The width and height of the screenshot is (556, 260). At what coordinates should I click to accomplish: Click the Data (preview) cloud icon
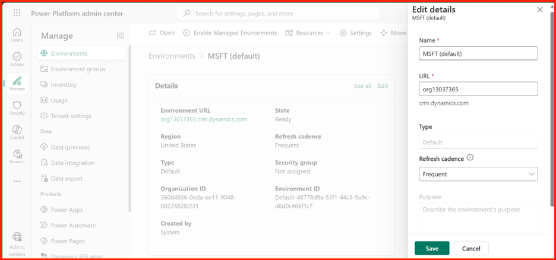click(44, 147)
